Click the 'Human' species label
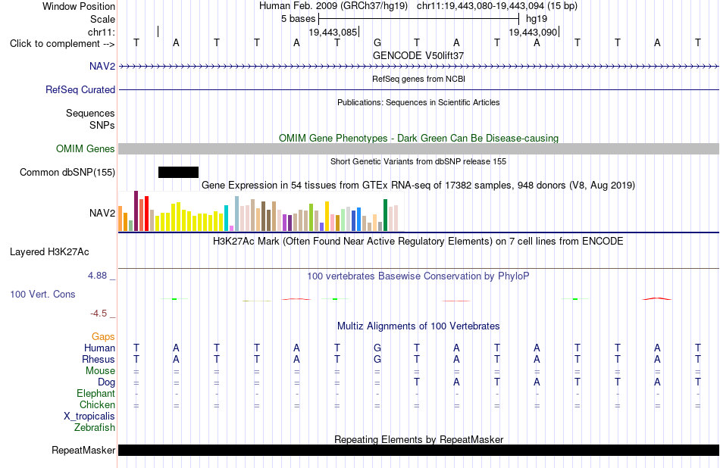Viewport: 720px width, 468px height. coord(99,348)
